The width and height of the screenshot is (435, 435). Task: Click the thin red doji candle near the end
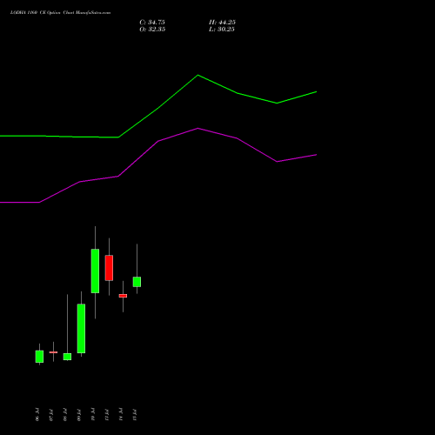[x=123, y=296]
